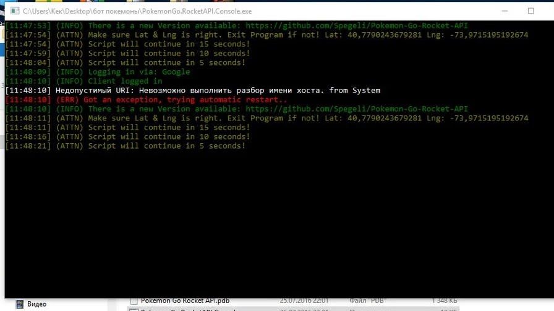Viewport: 554px width, 311px height.
Task: Click the 25.07.2016 22:01 date of the .pdb file
Action: click(x=304, y=301)
